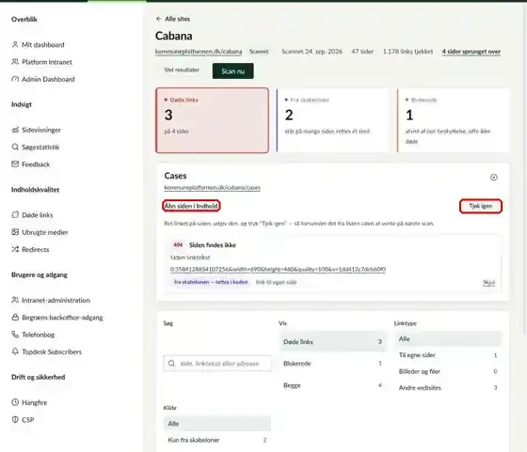
Task: Open the Redirects section
Action: tap(36, 249)
